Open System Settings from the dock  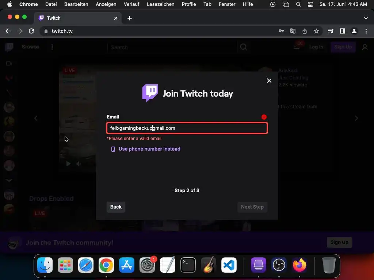147,265
